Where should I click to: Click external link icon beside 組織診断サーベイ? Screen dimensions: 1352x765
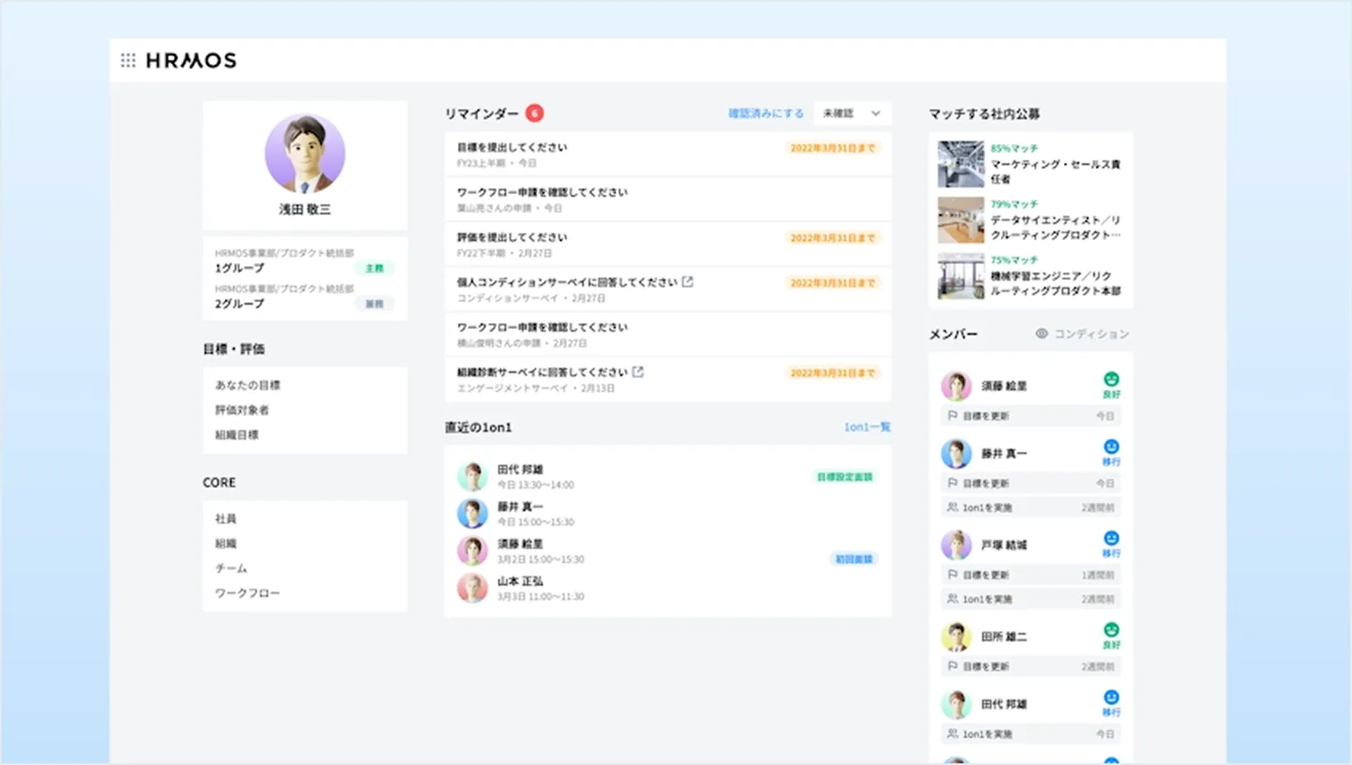coord(638,372)
